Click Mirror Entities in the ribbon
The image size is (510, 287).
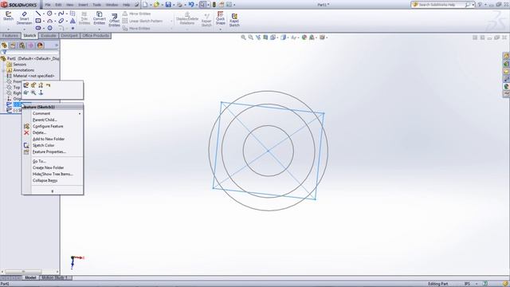tap(136, 14)
